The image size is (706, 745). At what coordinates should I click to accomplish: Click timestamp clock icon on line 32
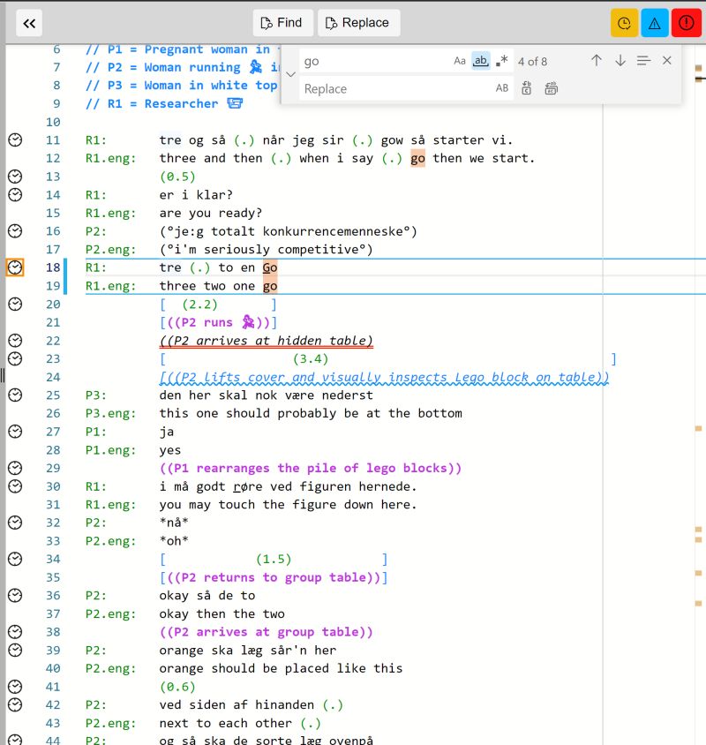point(15,523)
